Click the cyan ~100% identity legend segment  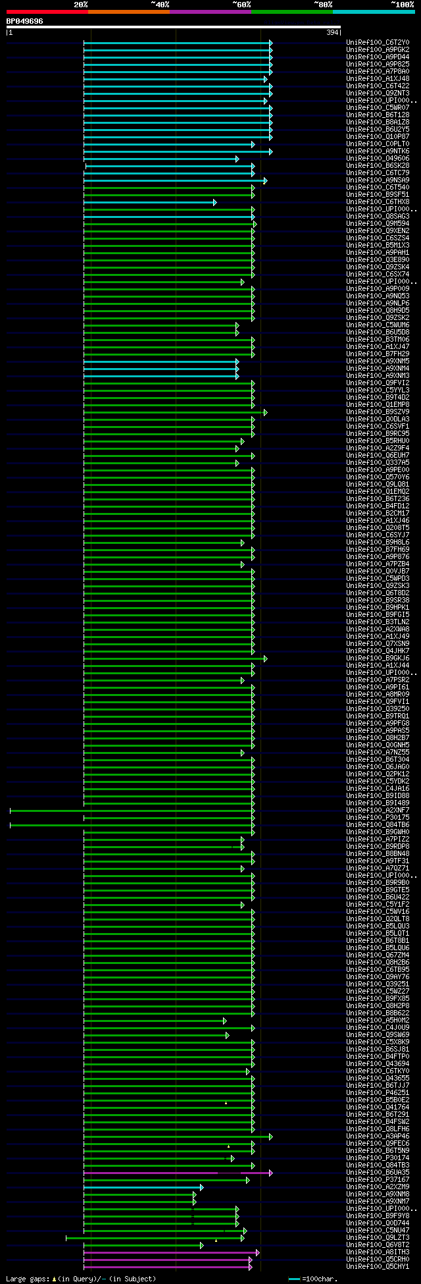coord(373,12)
